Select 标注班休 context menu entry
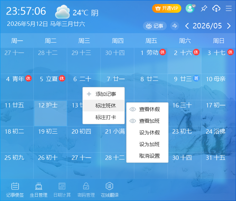Image resolution: width=236 pixels, height=201 pixels. click(104, 106)
